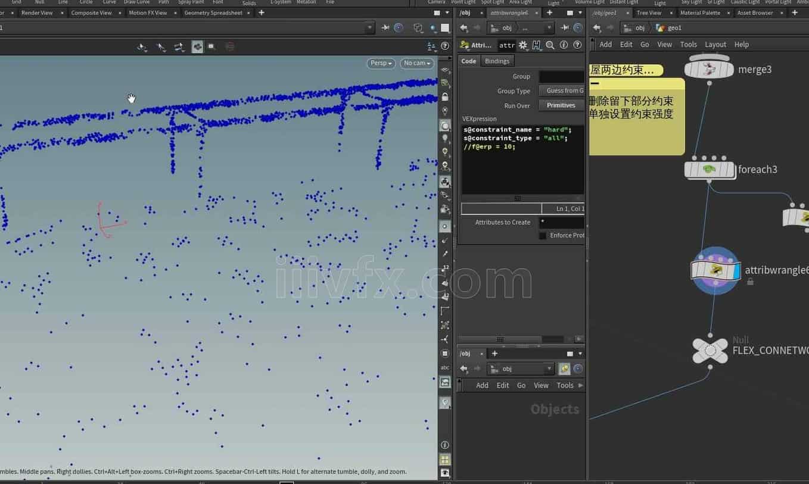Click the magnifier search parameters icon

[x=550, y=45]
